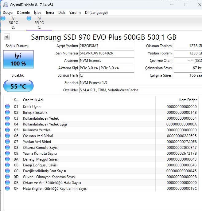Image resolution: width=202 pixels, height=211 pixels.
Task: Click the C: drive status orb
Action: 29,18
